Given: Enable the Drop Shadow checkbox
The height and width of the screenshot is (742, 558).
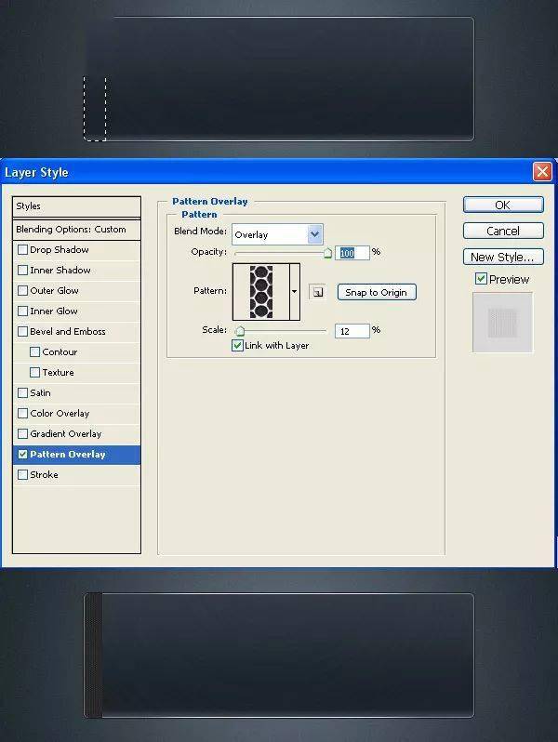Looking at the screenshot, I should (23, 250).
